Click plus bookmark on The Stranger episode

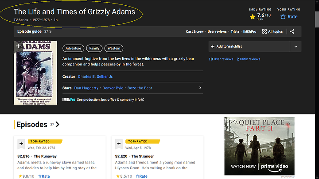click(x=118, y=144)
